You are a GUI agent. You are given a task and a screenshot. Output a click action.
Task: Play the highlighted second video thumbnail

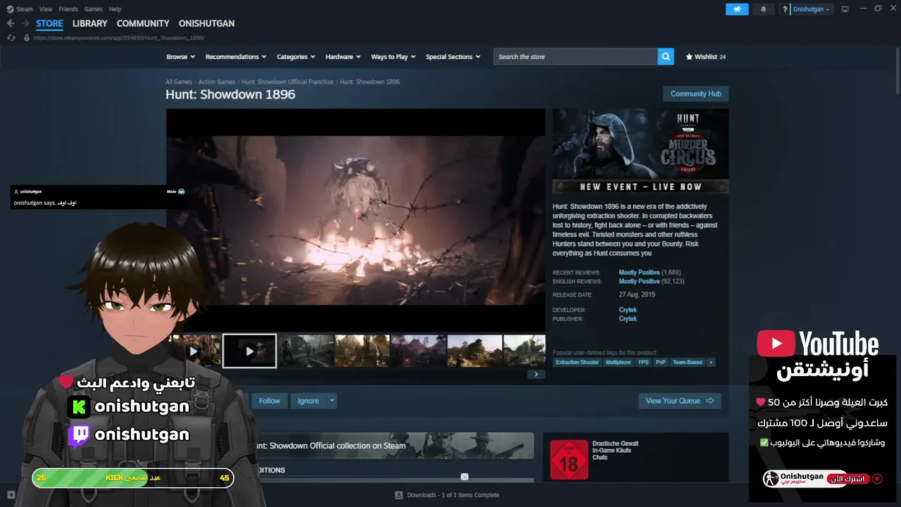point(250,351)
